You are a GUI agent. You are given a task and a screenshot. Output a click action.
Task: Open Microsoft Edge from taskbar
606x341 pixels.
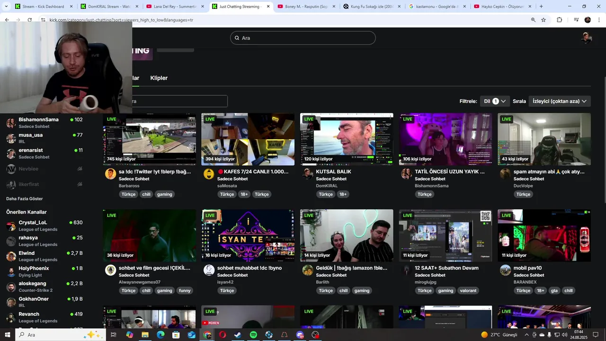[160, 335]
